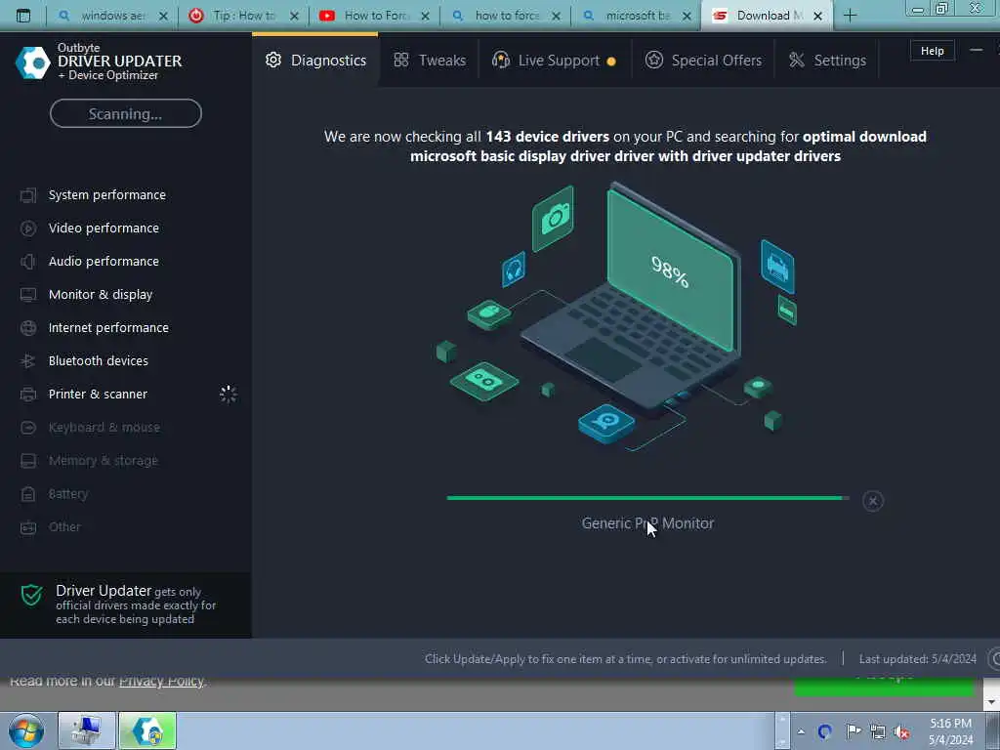Open Monitor & display category
The width and height of the screenshot is (1000, 750).
[101, 294]
